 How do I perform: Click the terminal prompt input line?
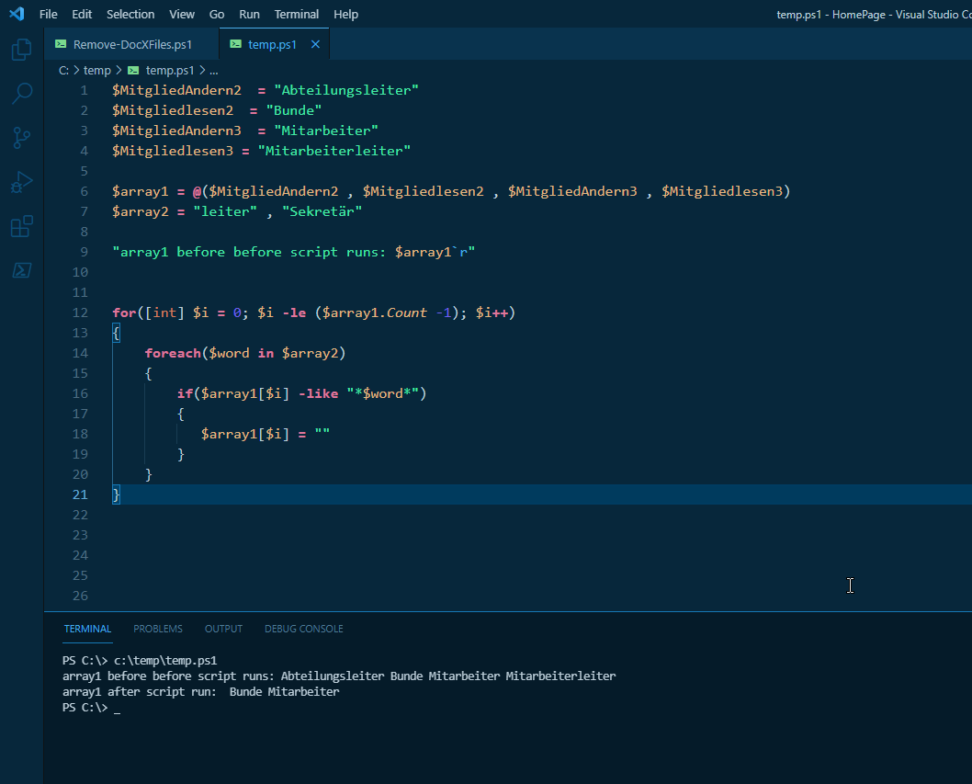[92, 707]
